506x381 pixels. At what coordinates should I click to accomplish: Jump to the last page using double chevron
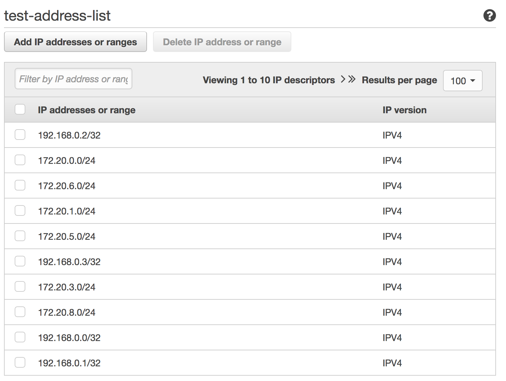point(351,79)
